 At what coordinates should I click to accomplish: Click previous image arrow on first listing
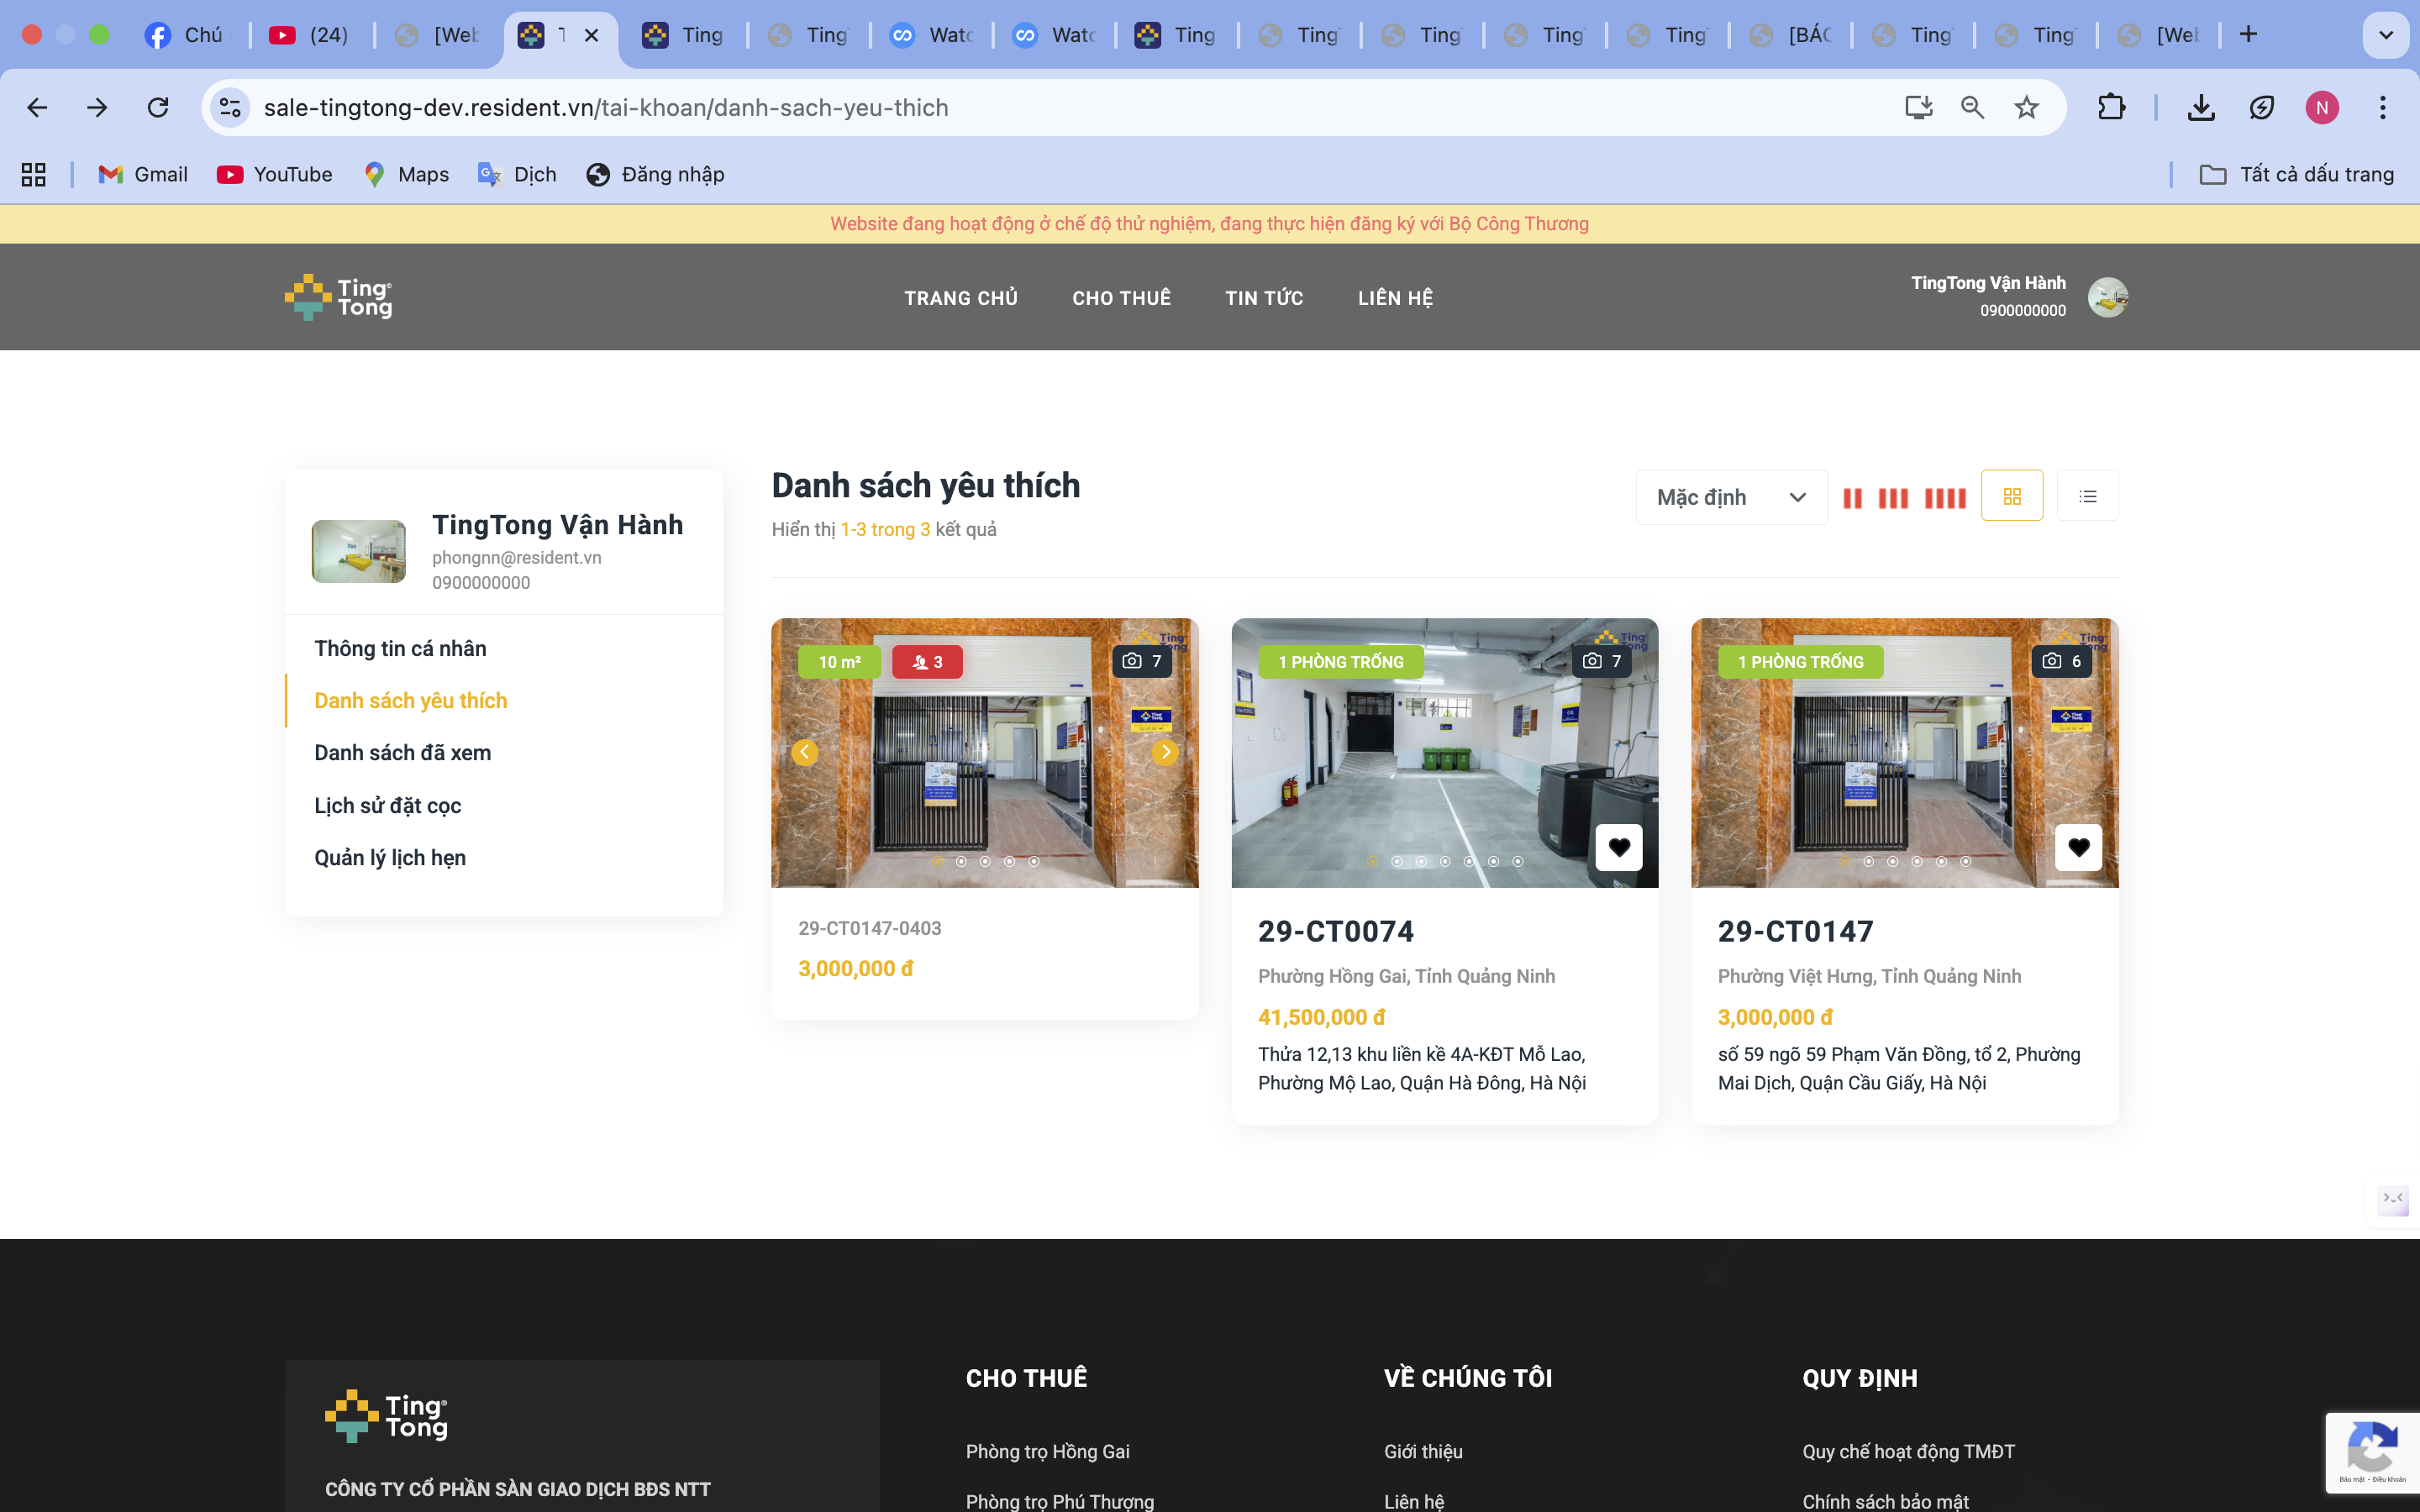(805, 752)
